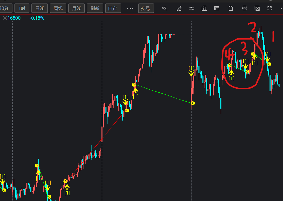Click the handwritten red number 1 annotation

point(273,36)
